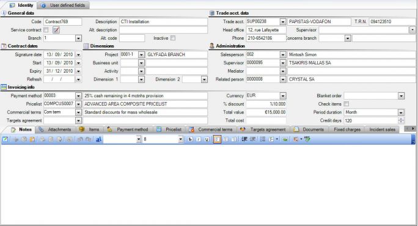418x226 pixels.
Task: Open the Pricelist tab
Action: pyautogui.click(x=169, y=129)
